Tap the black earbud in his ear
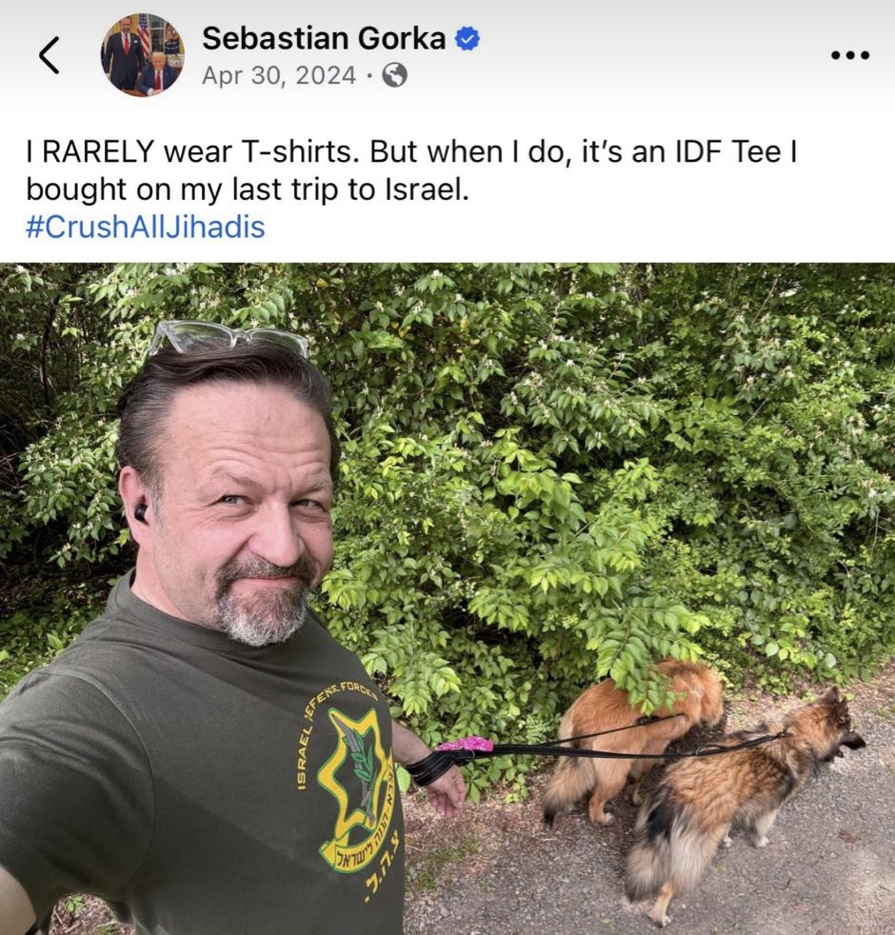The height and width of the screenshot is (935, 895). point(141,512)
